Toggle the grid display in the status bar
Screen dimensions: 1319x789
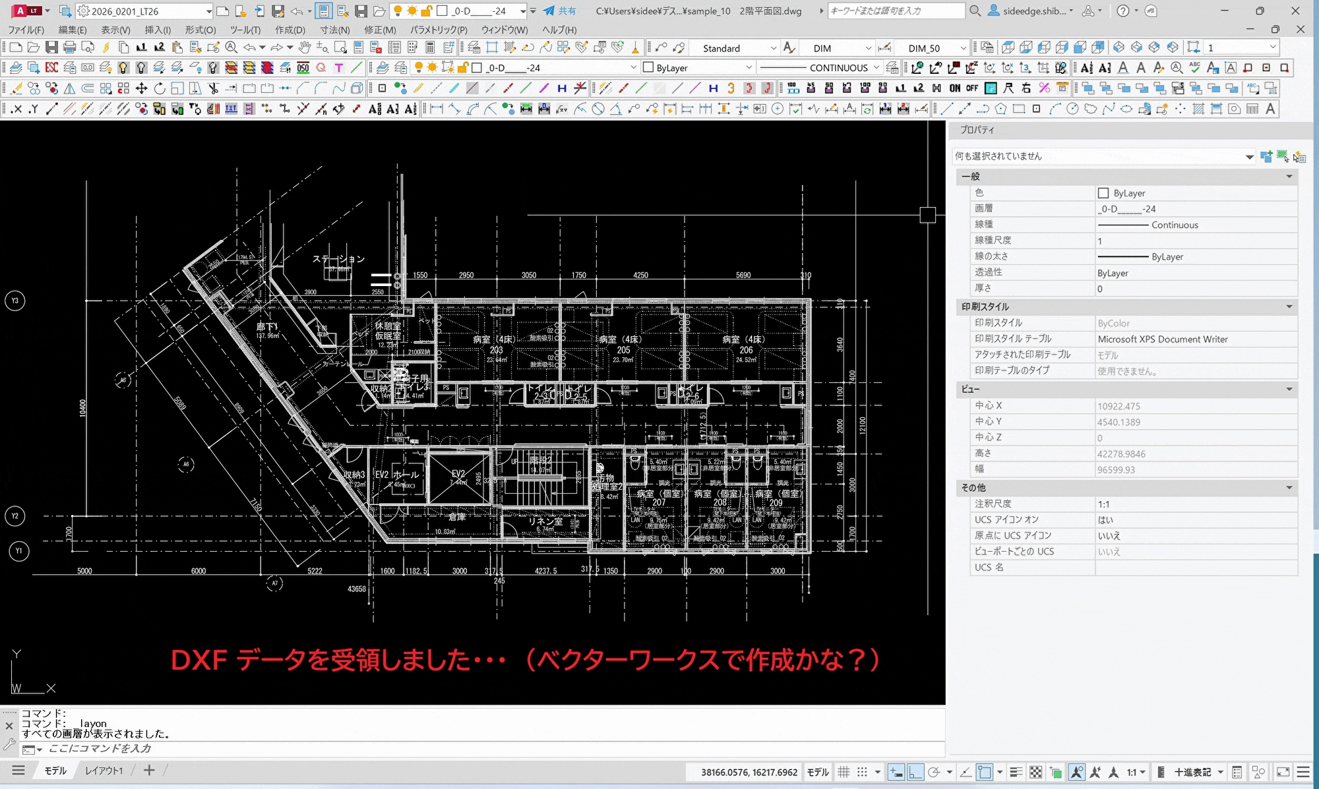point(844,772)
